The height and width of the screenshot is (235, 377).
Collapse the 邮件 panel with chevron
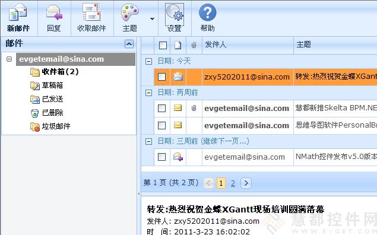129,44
